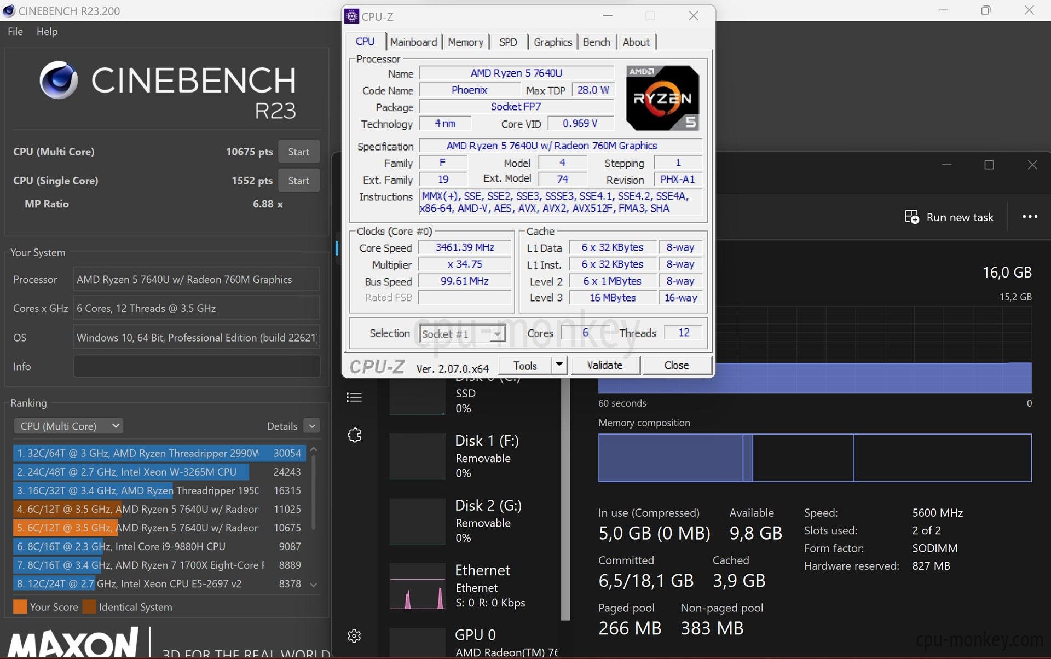Click the Info input field
This screenshot has height=659, width=1051.
click(197, 366)
